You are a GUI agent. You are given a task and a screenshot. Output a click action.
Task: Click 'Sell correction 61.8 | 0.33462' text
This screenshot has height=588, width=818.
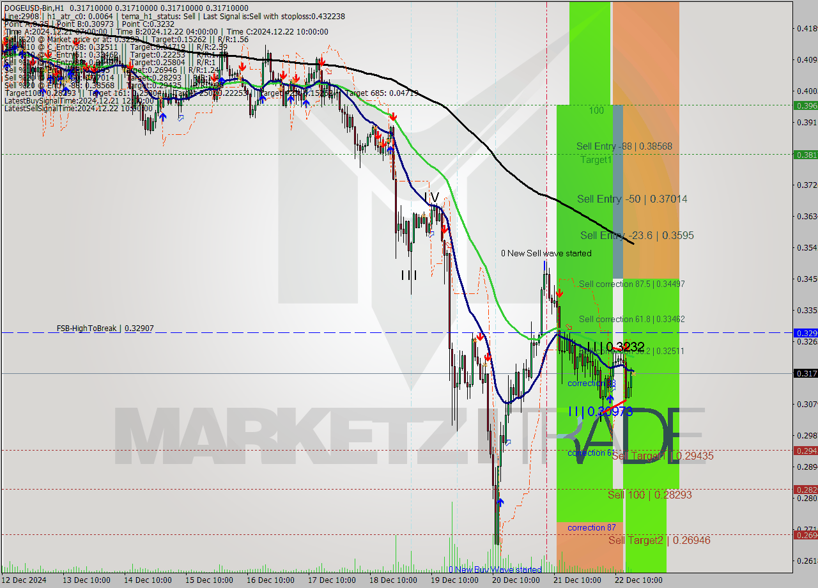(631, 319)
